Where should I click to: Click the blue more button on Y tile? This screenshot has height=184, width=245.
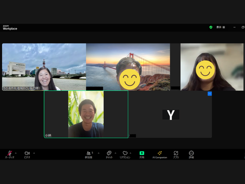pos(210,94)
